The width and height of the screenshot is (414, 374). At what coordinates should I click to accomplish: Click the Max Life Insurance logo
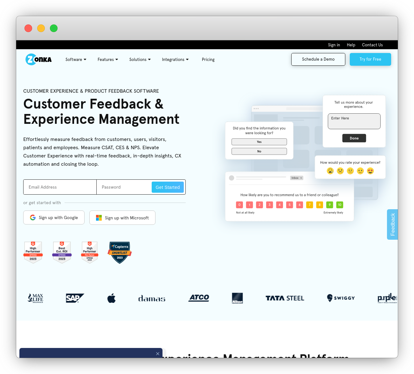click(x=35, y=298)
